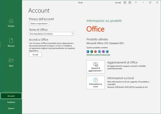Send a frown via the sad face icon
The height and width of the screenshot is (114, 161).
(x=130, y=2)
